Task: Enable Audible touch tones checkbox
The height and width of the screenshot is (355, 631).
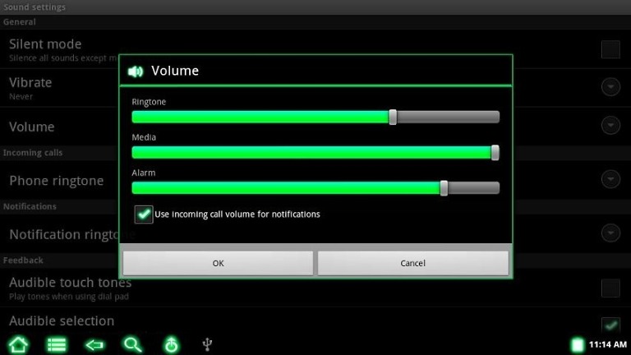Action: (610, 288)
